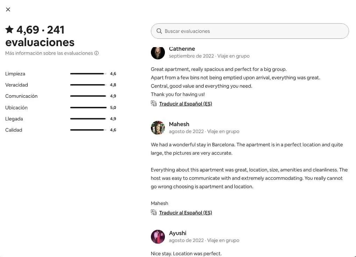Viewport: 356px width, 257px height.
Task: Select the reviewer name Ayushi
Action: point(177,233)
